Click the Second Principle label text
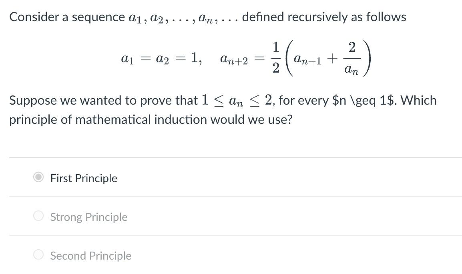The image size is (462, 274). pyautogui.click(x=90, y=256)
